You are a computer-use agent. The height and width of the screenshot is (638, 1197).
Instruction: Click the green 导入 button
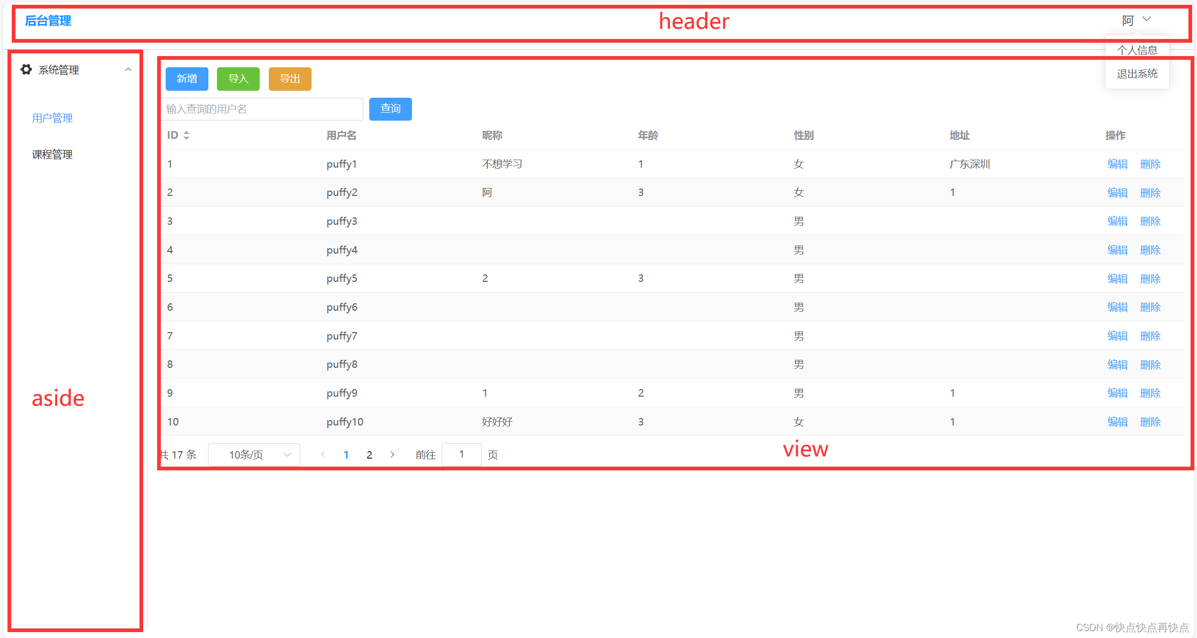pos(238,78)
